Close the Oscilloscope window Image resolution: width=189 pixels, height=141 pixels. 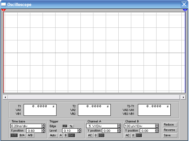184,4
